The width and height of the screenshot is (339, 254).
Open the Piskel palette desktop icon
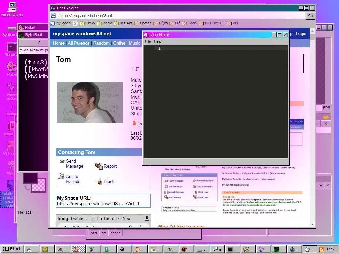tap(11, 68)
